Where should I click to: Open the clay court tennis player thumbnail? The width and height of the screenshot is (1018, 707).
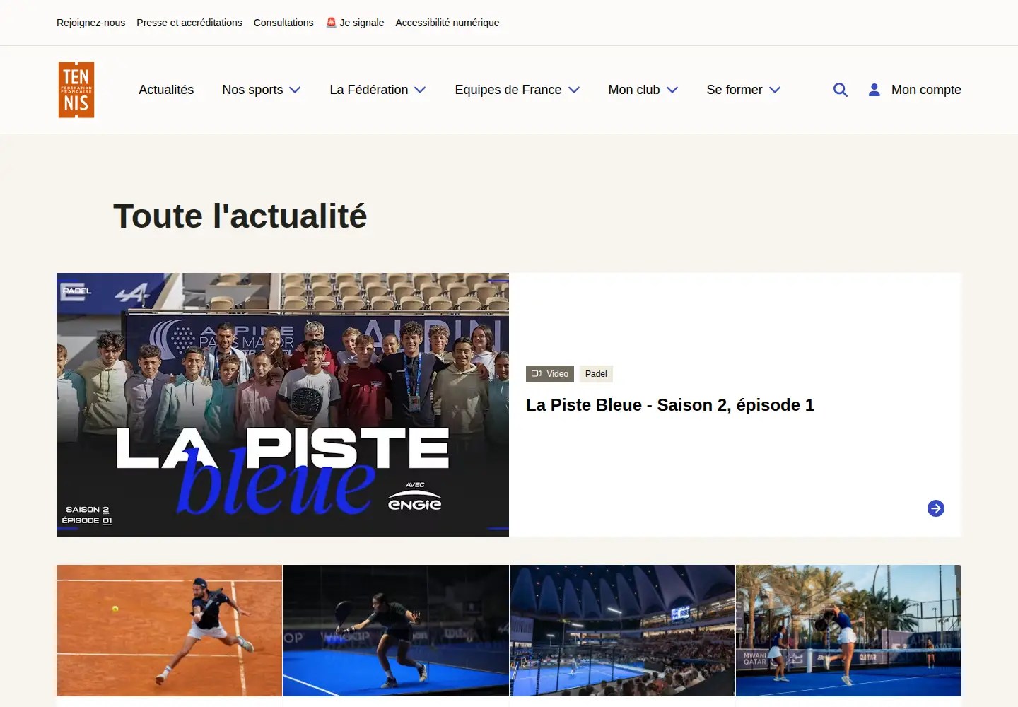pyautogui.click(x=170, y=631)
